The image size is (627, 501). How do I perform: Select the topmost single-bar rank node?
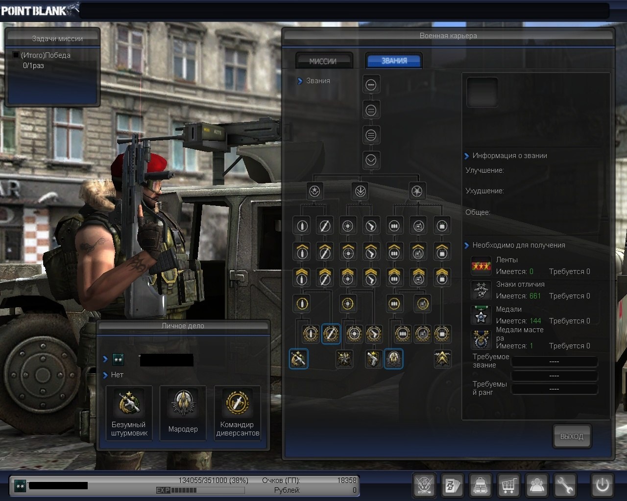click(371, 85)
